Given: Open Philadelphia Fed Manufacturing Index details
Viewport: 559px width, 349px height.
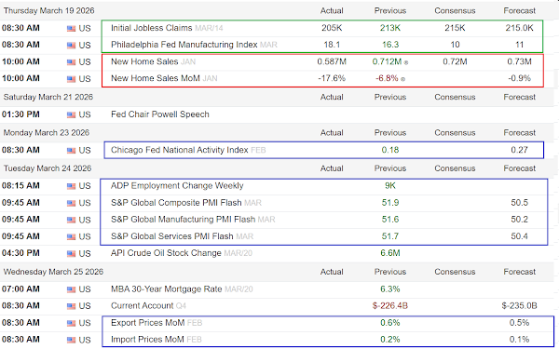Looking at the screenshot, I should click(184, 45).
